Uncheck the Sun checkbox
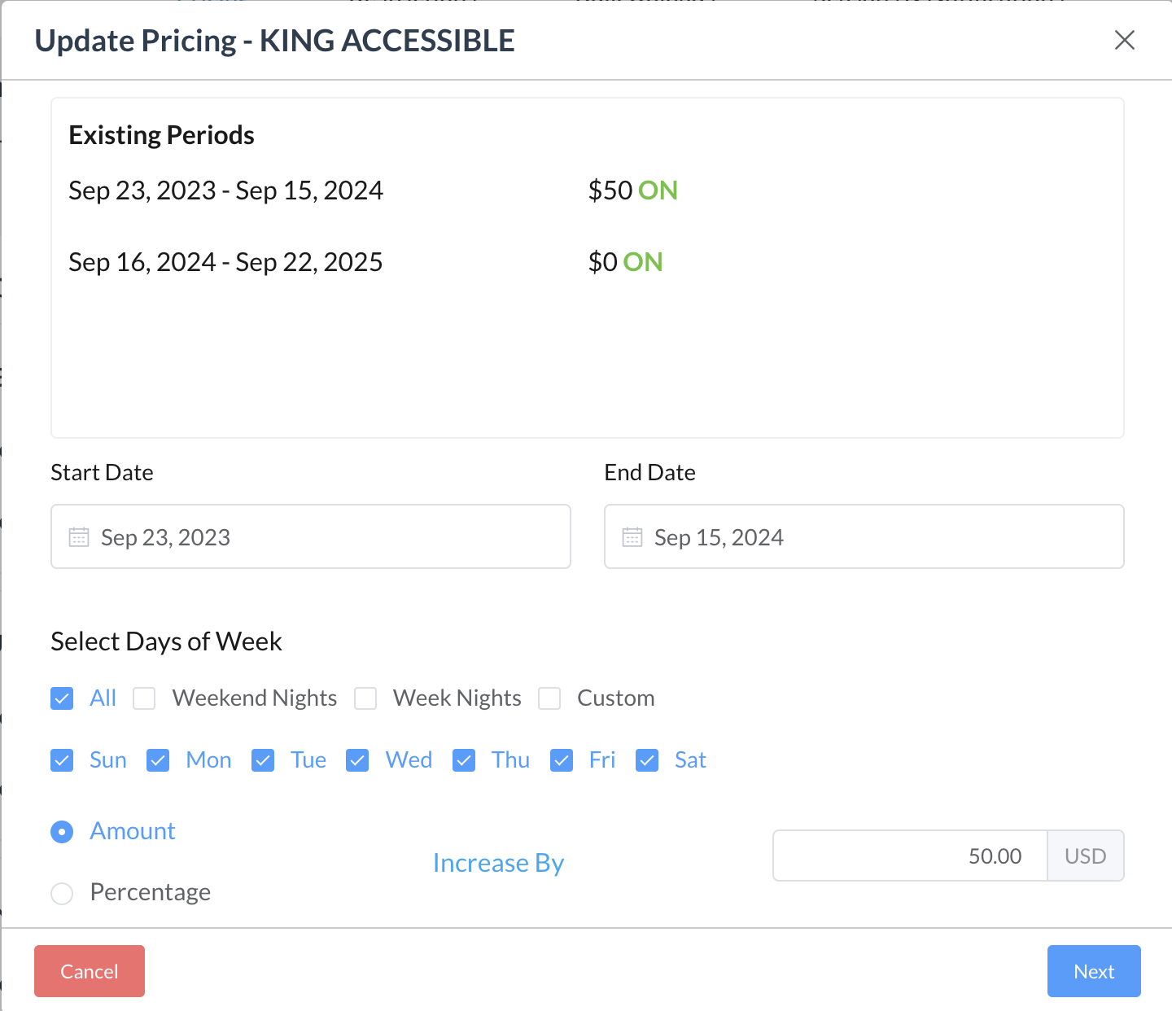The width and height of the screenshot is (1172, 1011). click(62, 760)
